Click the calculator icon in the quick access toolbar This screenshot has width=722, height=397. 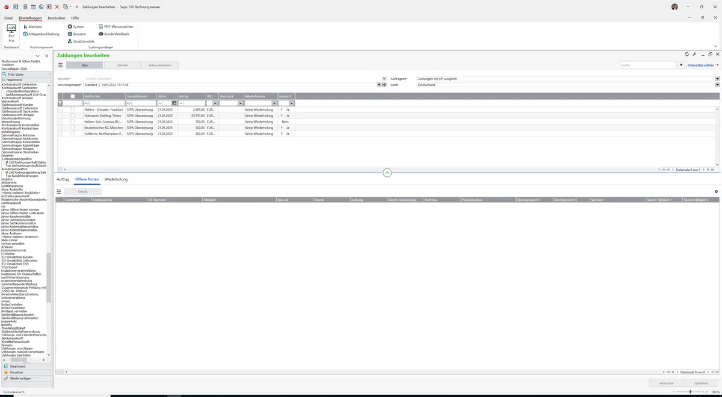[x=25, y=6]
